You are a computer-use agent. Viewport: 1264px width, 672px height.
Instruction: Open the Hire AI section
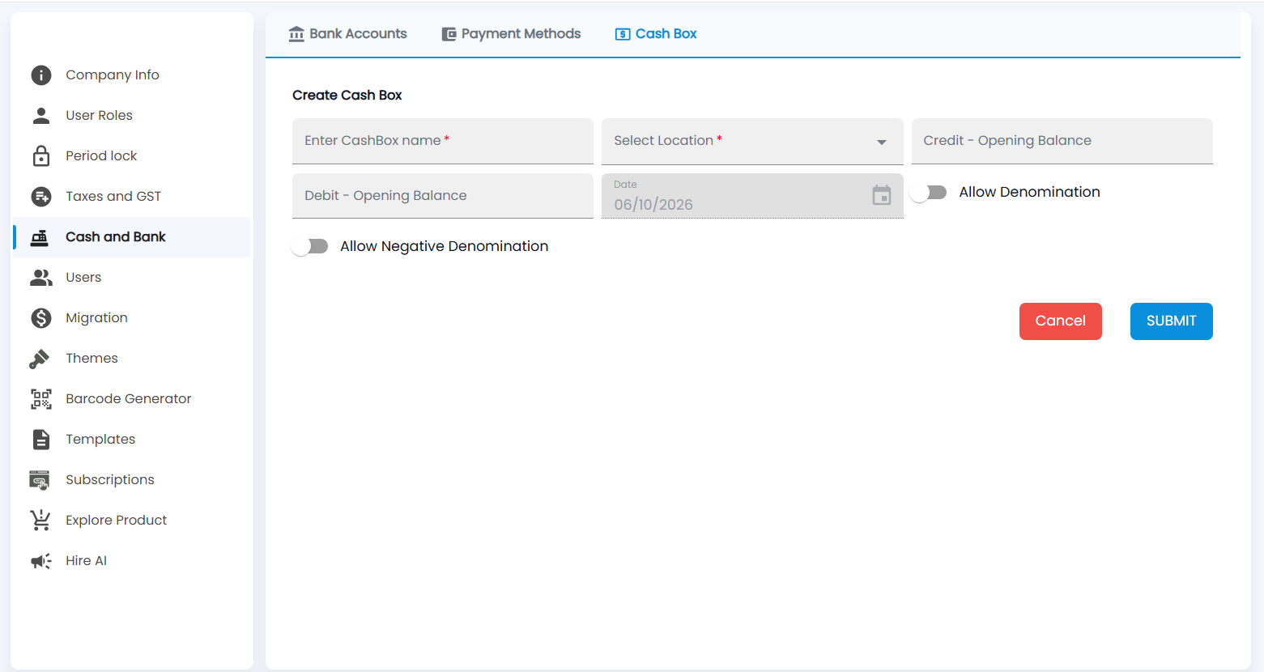[x=132, y=561]
